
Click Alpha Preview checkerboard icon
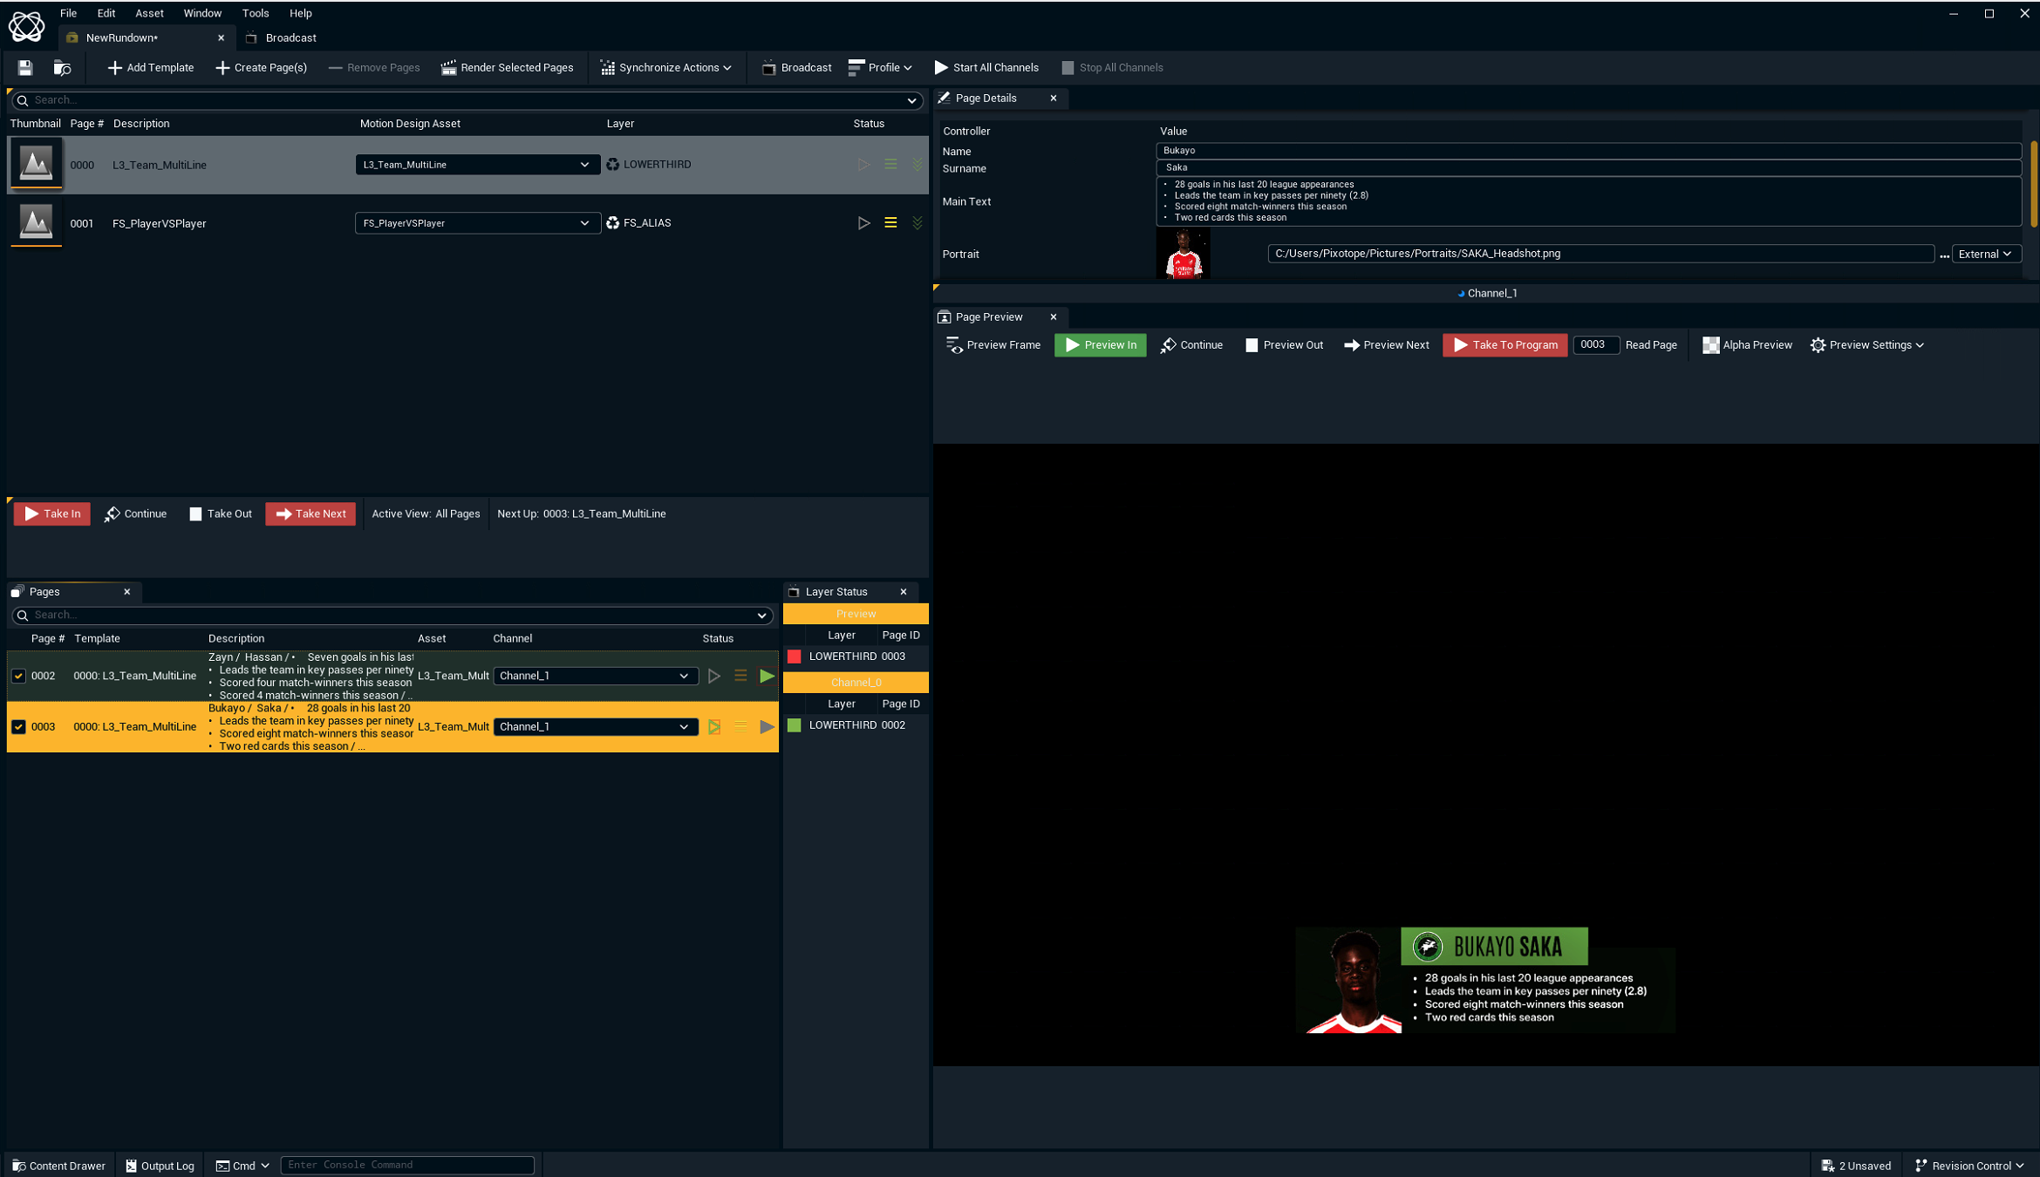tap(1710, 345)
